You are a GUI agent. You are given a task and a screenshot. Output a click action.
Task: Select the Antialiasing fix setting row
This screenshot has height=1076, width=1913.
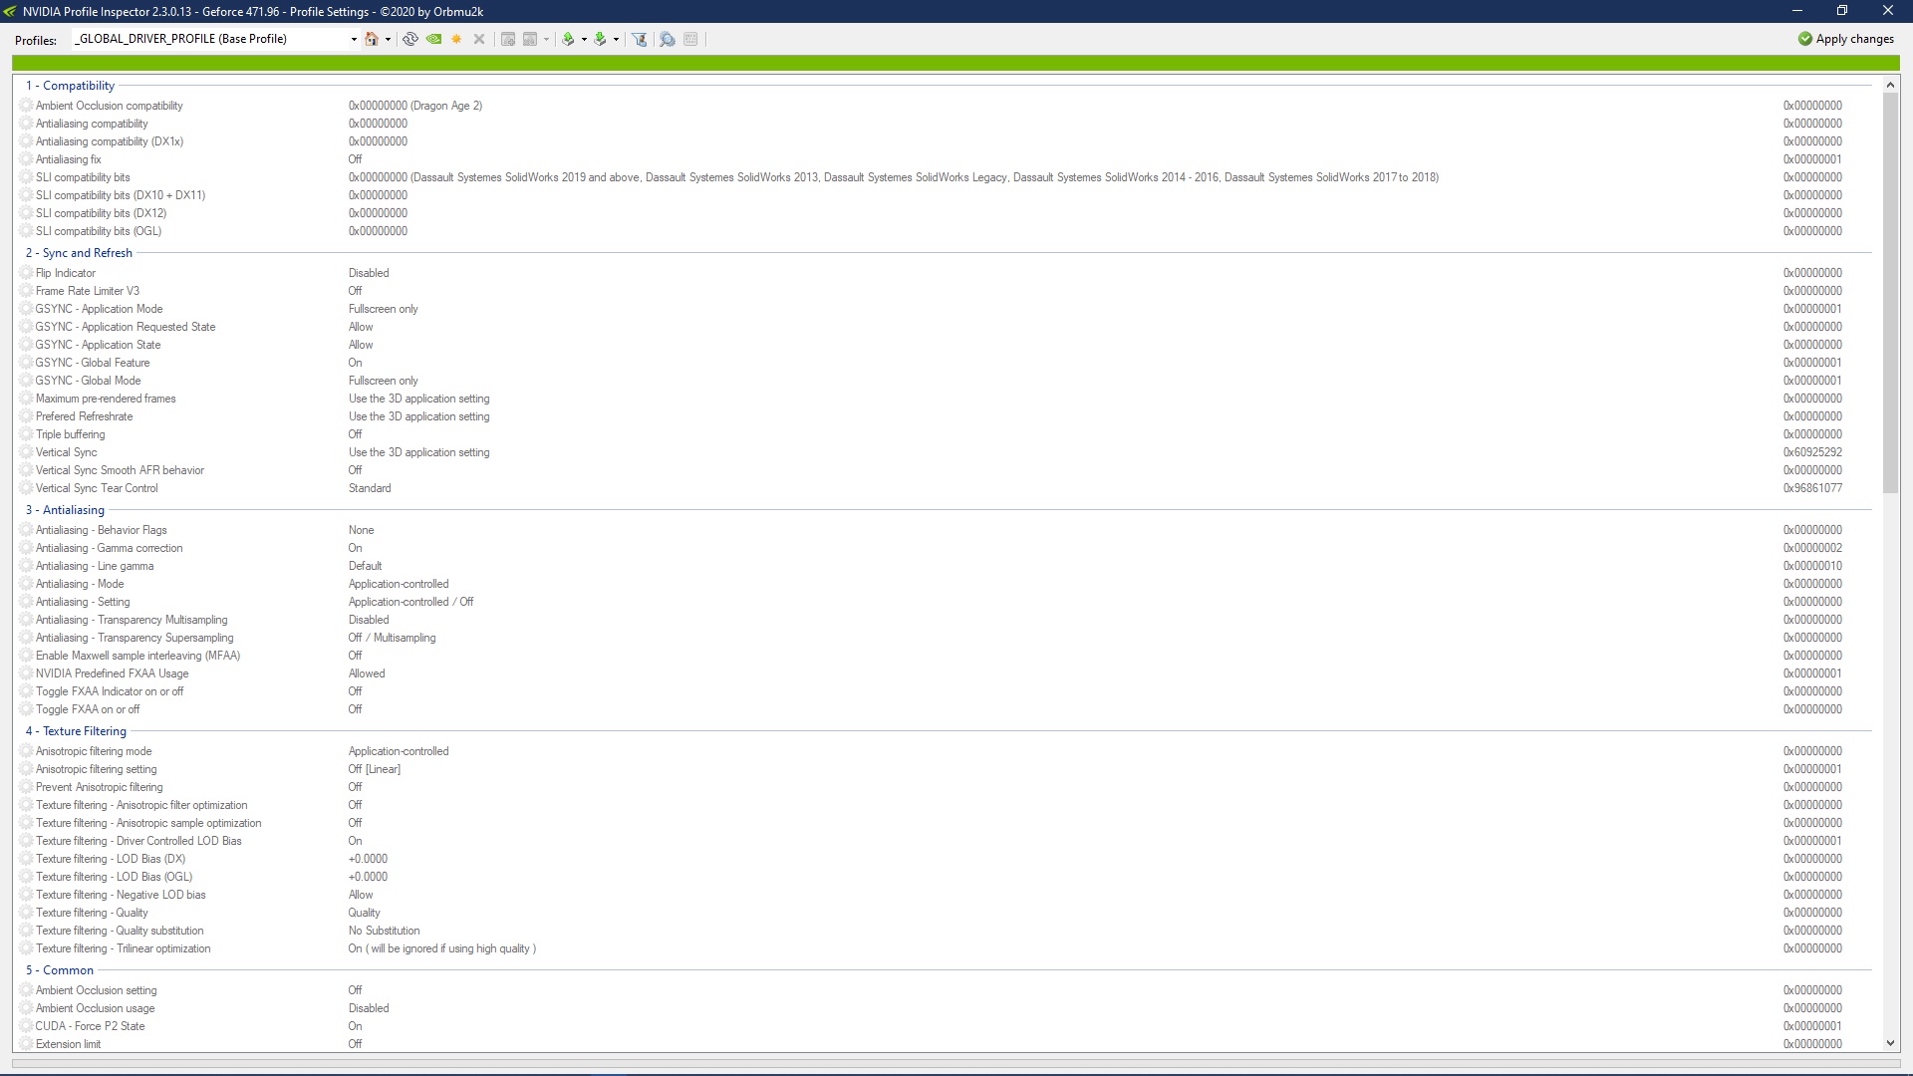click(x=945, y=159)
